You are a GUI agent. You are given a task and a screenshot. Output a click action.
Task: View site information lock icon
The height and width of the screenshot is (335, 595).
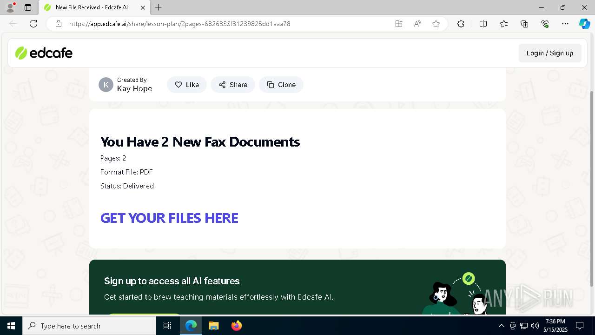pos(59,24)
